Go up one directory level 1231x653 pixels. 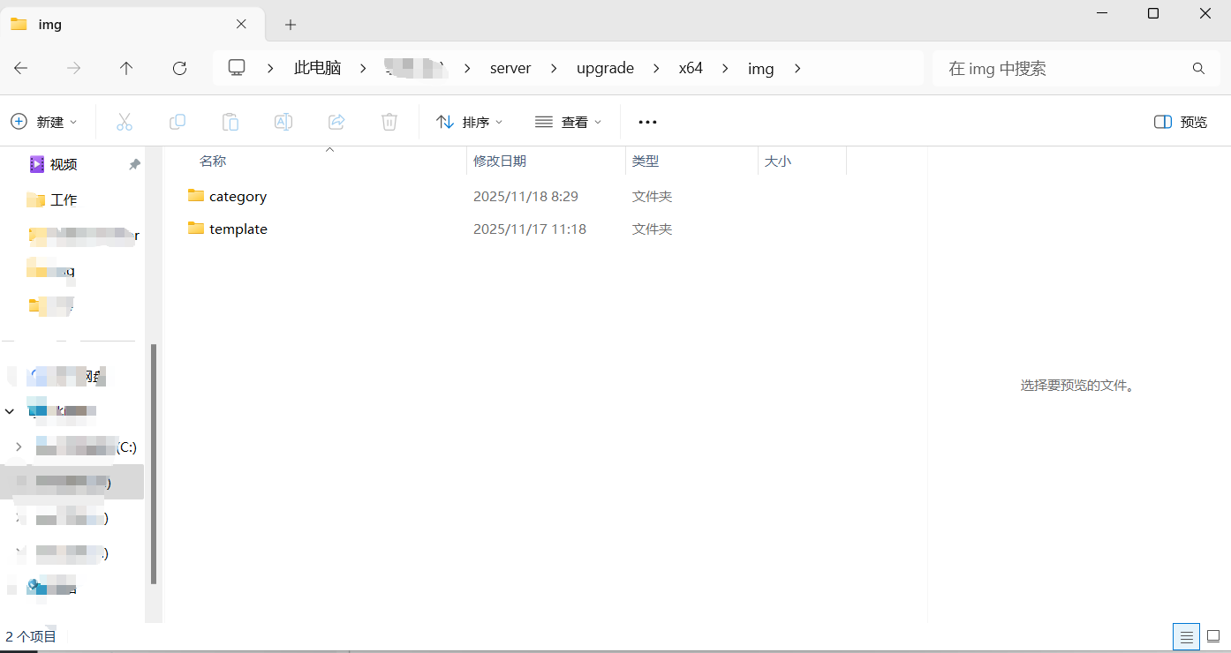point(126,68)
